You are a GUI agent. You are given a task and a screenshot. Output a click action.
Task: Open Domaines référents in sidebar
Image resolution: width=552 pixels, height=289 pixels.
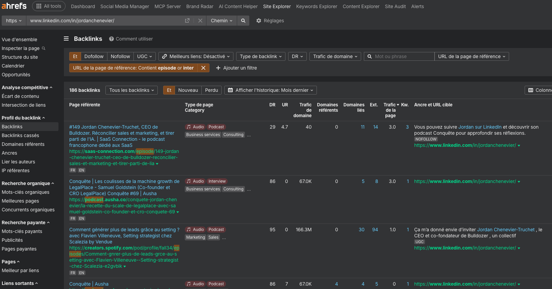click(23, 144)
